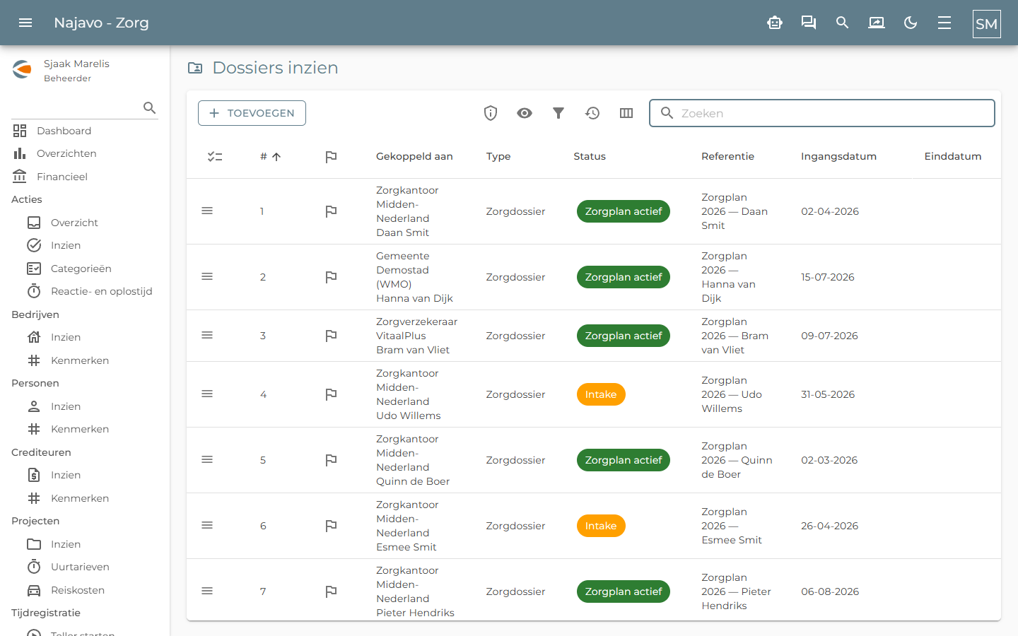
Task: Sort by the Ingangsdatum column header
Action: pyautogui.click(x=838, y=156)
